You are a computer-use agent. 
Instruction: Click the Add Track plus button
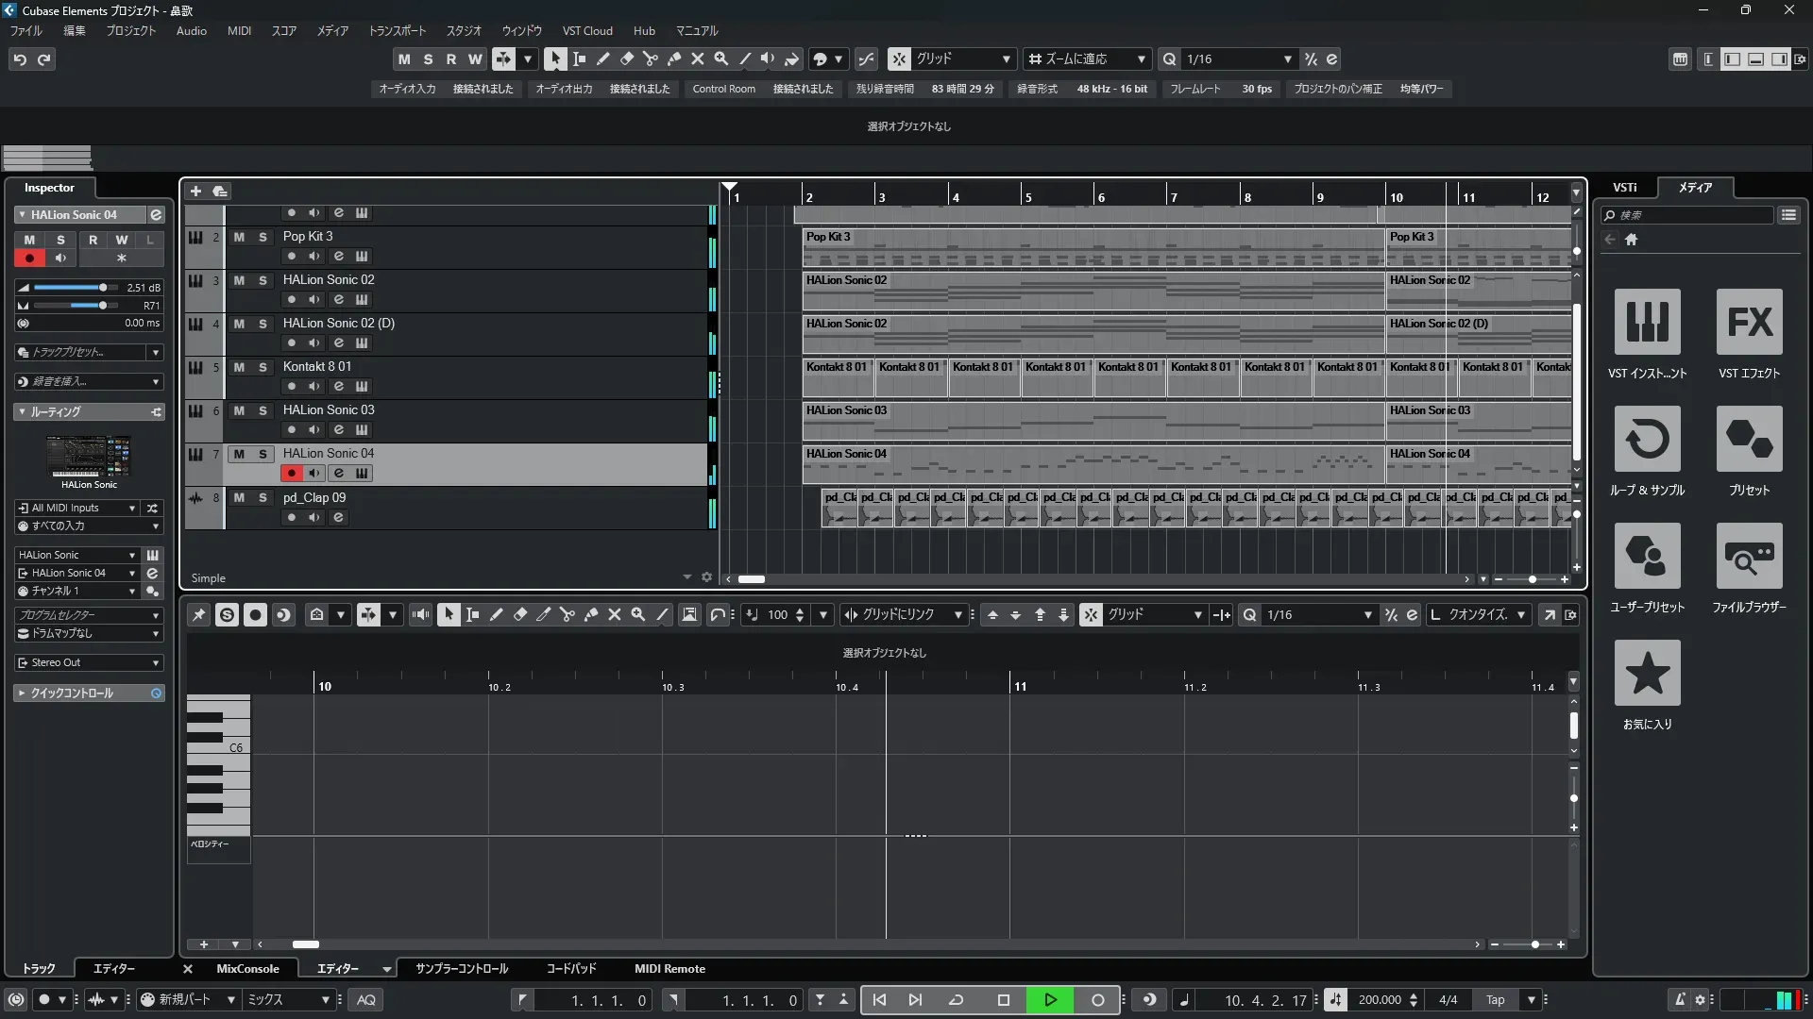coord(195,191)
